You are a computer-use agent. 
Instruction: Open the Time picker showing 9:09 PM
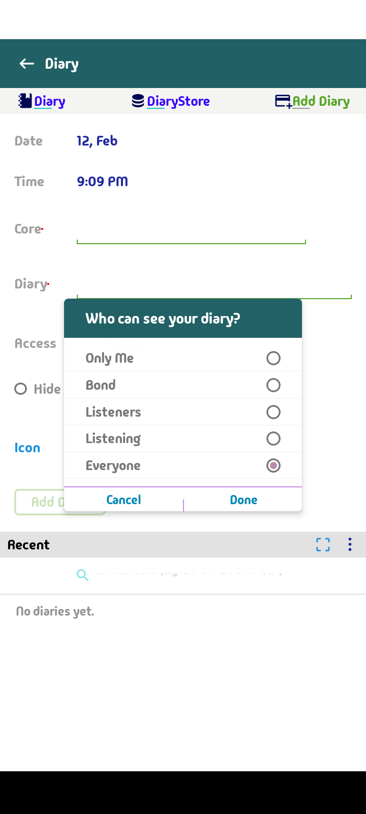pos(102,181)
